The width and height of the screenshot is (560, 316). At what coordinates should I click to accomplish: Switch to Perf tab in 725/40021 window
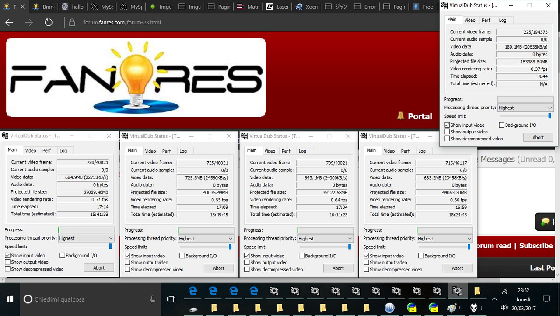pyautogui.click(x=167, y=151)
